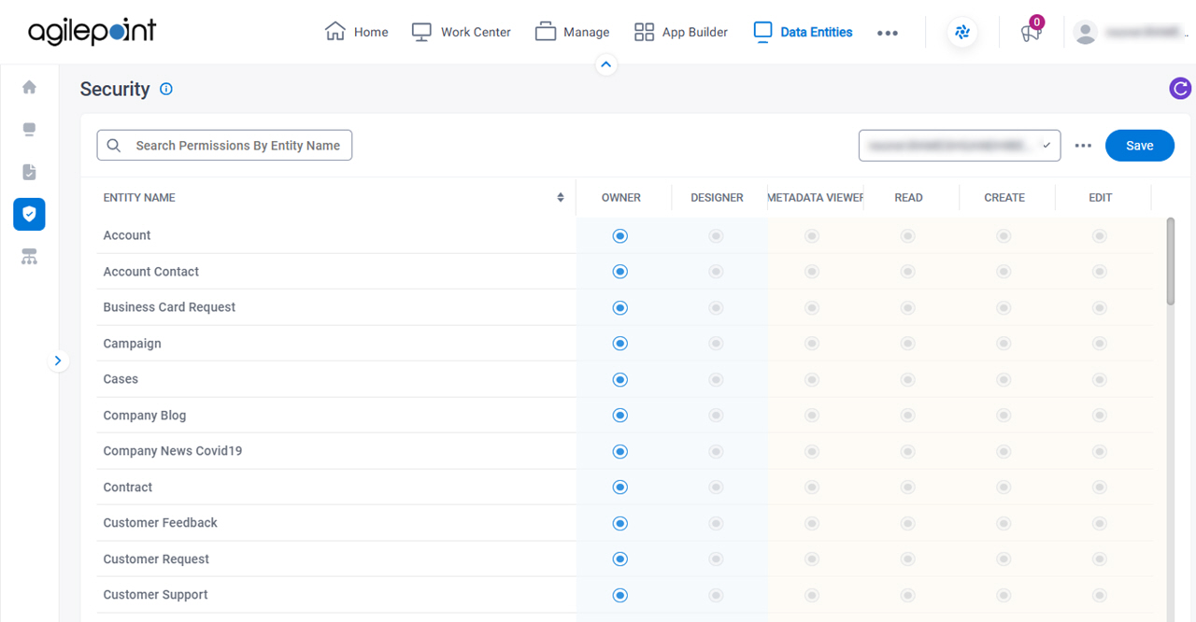The width and height of the screenshot is (1196, 622).
Task: Click the vertical scrollbar of permissions table
Action: [x=1171, y=262]
